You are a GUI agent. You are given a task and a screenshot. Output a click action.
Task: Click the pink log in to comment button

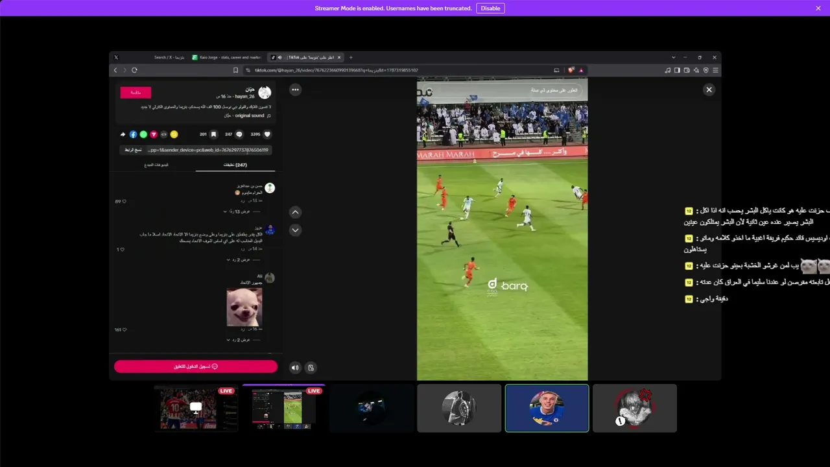[x=196, y=366]
